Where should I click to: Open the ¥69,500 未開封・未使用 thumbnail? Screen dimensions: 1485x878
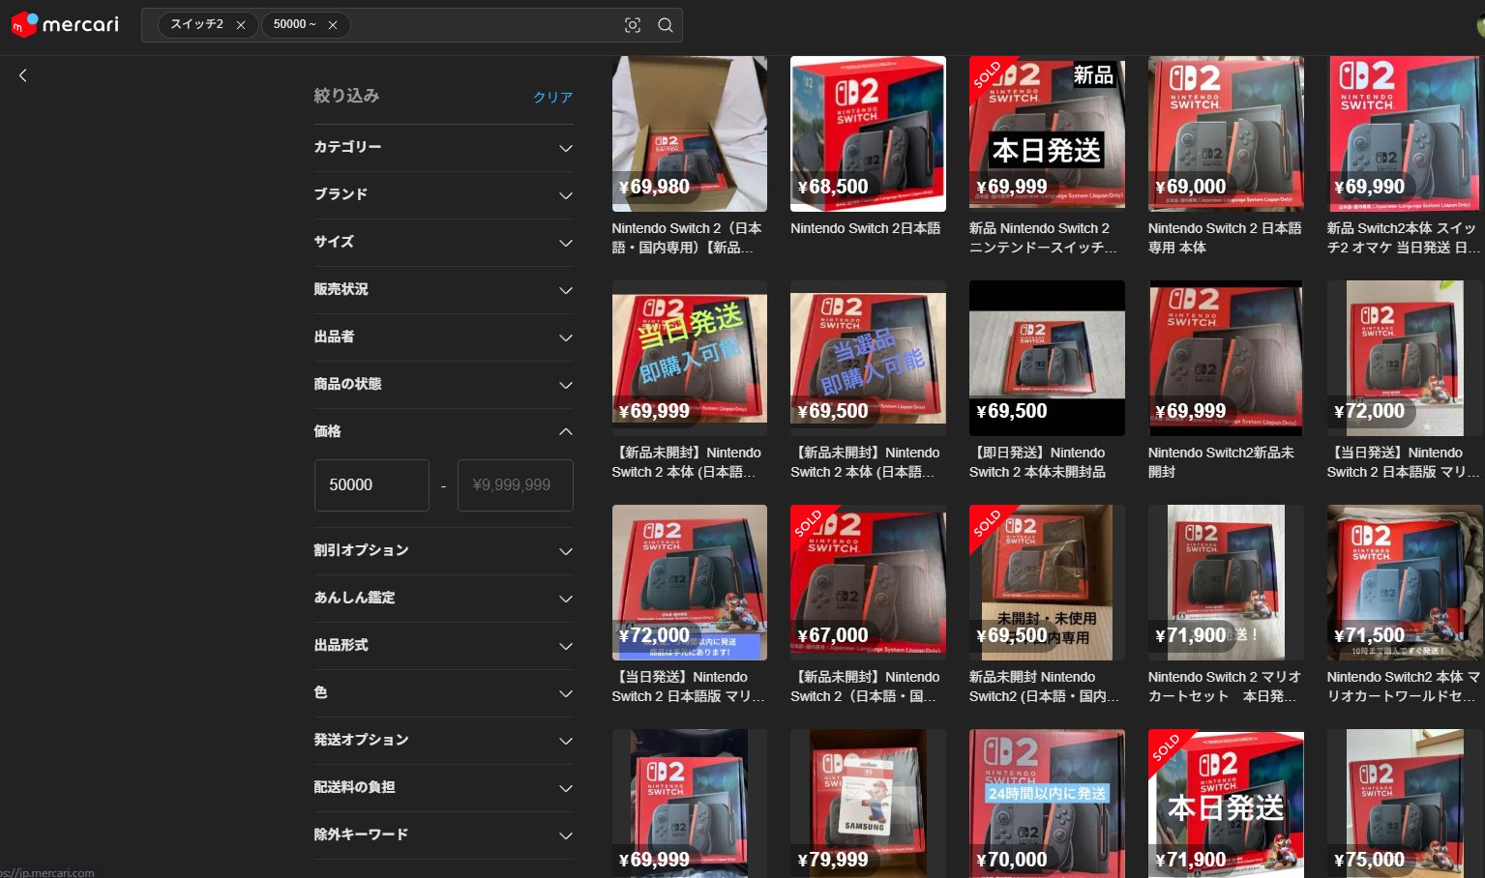pyautogui.click(x=1047, y=582)
